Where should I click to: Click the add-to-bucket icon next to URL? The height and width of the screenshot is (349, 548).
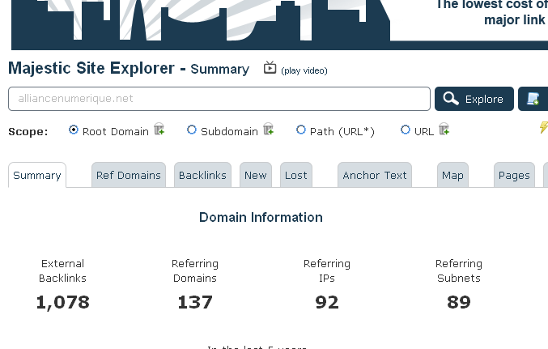tap(444, 129)
